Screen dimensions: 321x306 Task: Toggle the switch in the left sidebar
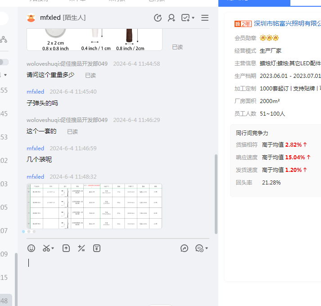pos(4,62)
